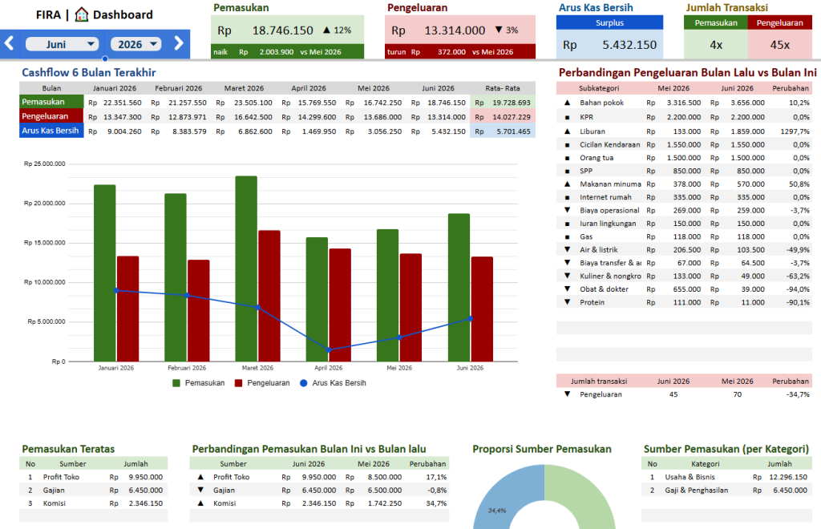
Task: Select the red Pengeluaran row header
Action: pos(51,116)
